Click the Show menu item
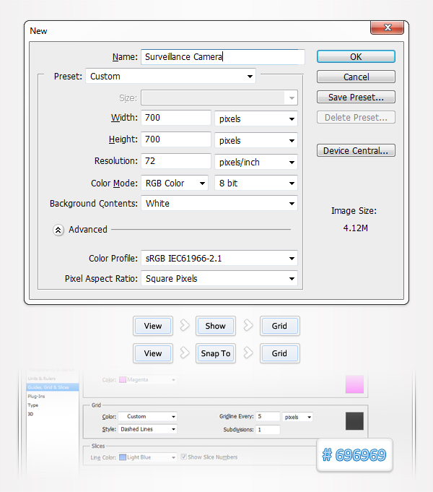Viewport: 433px width, 492px height. [215, 326]
